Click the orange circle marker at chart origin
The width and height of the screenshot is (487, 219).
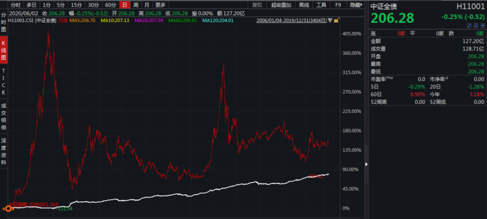click(8, 209)
